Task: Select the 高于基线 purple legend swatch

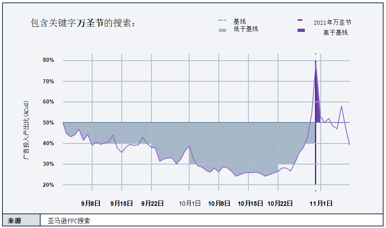Action: (301, 30)
